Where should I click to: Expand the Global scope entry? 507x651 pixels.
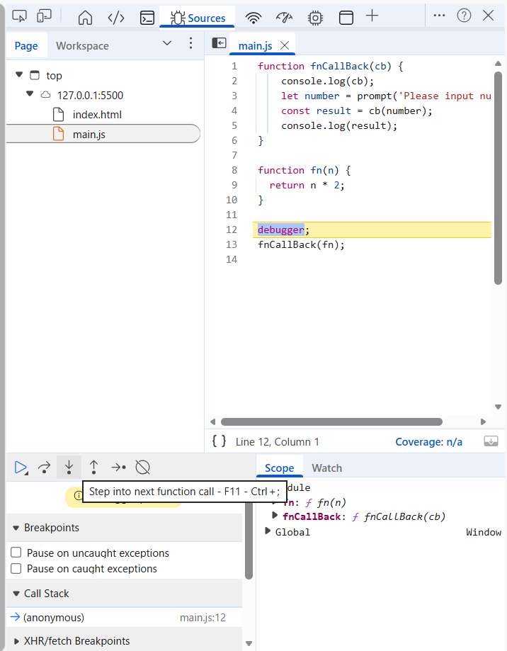pos(268,532)
